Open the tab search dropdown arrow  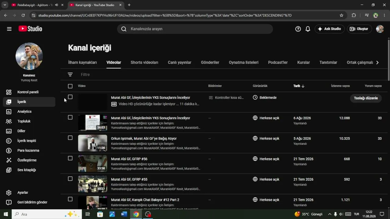tap(5, 5)
